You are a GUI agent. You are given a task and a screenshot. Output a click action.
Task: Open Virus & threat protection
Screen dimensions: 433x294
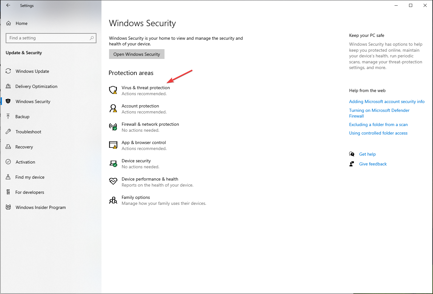click(146, 88)
